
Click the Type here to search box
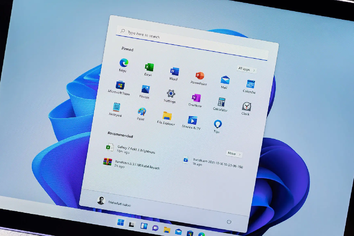[192, 43]
